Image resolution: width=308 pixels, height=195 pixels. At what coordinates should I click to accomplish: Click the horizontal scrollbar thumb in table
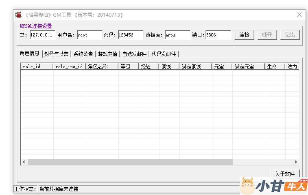click(x=130, y=162)
